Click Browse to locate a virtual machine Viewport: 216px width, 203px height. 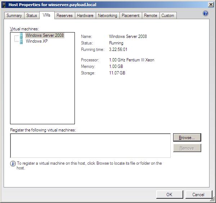187,138
